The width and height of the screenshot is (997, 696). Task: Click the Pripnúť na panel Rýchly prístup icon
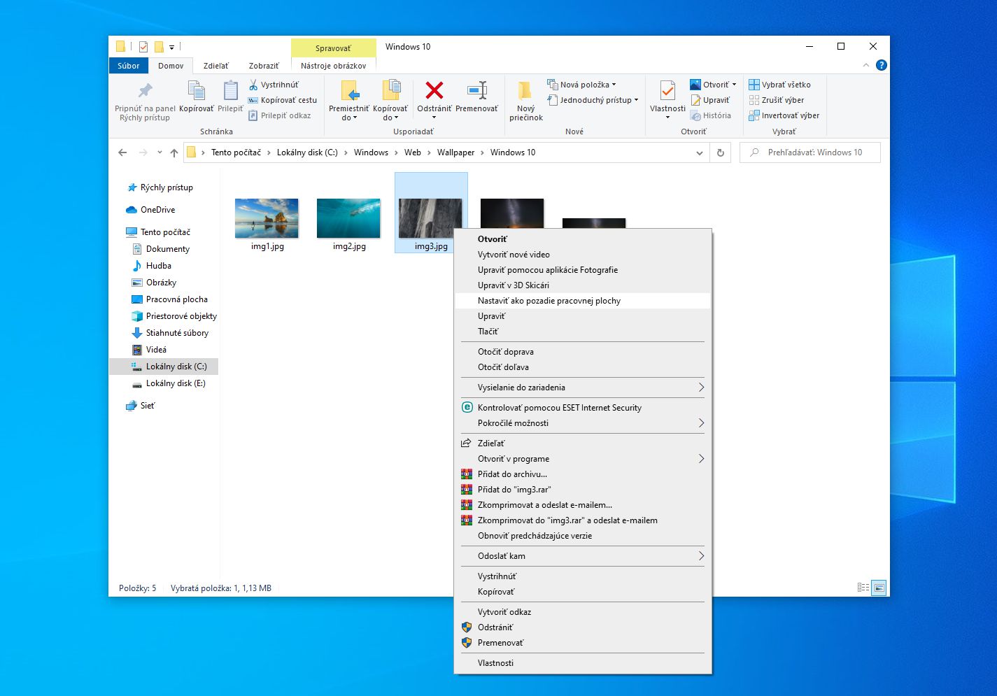(145, 91)
